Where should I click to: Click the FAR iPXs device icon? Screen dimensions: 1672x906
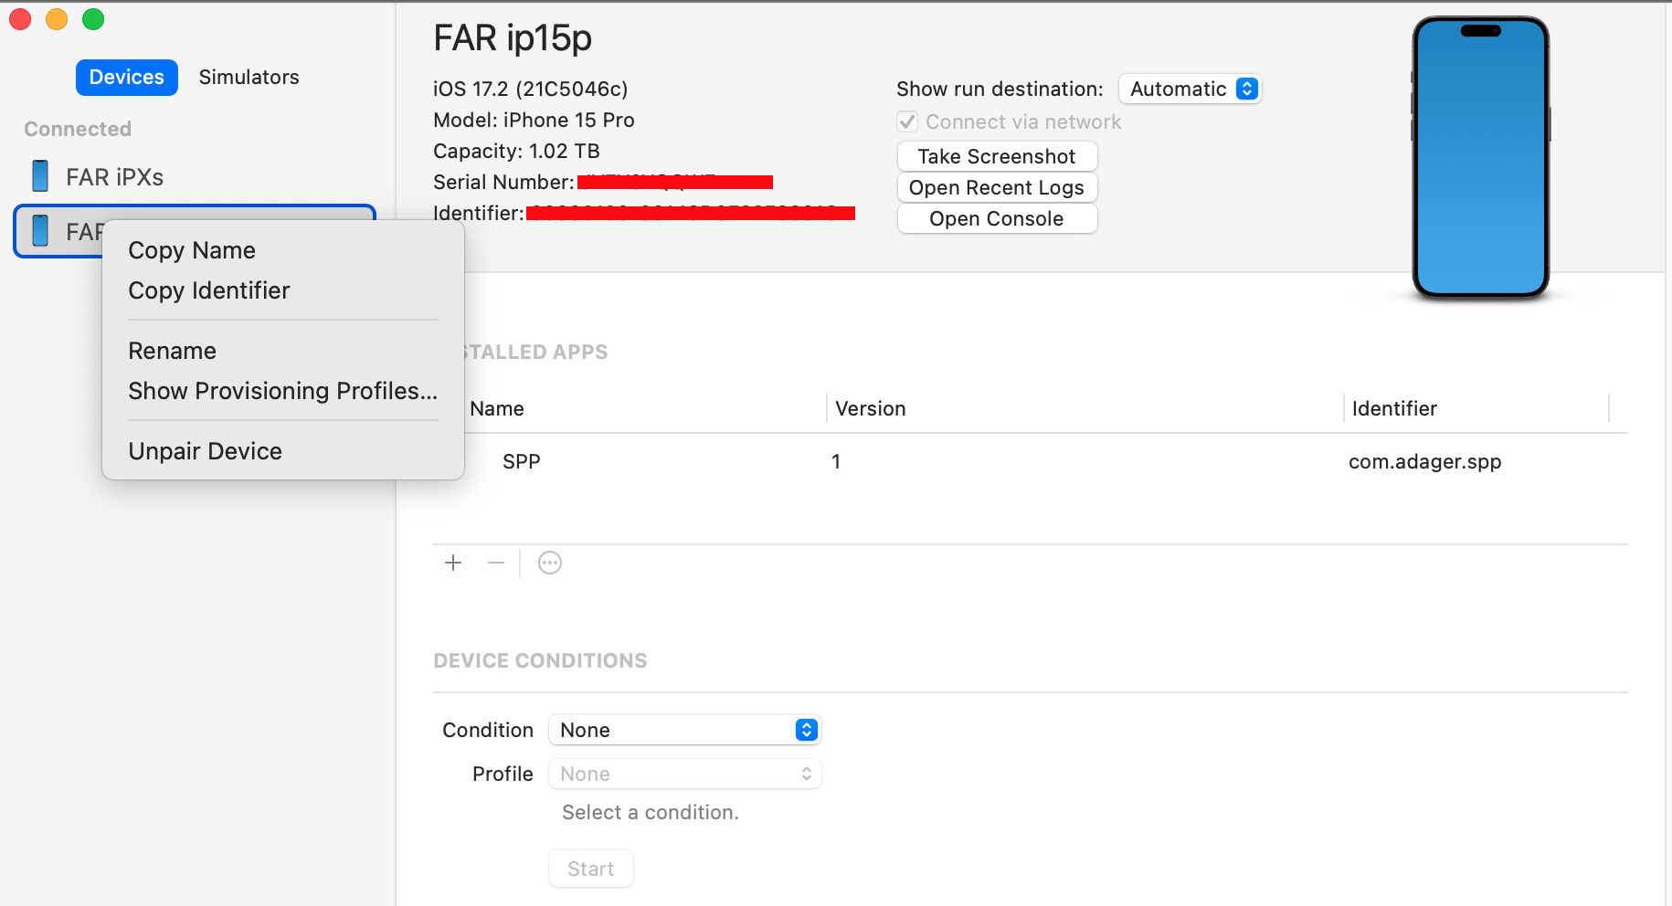tap(40, 176)
